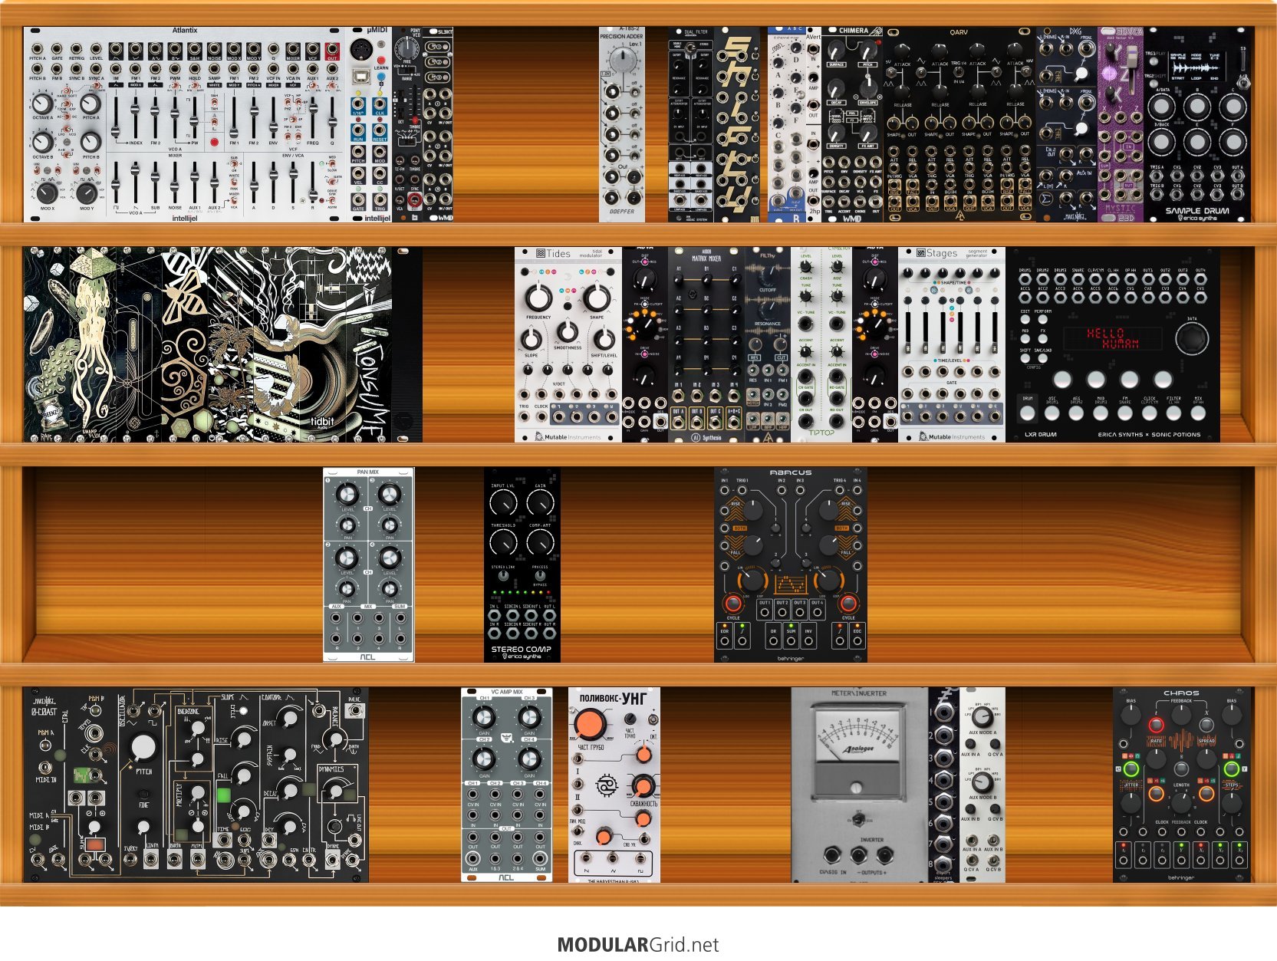Select the CONSUME blank panel
The image size is (1277, 961).
[x=369, y=344]
